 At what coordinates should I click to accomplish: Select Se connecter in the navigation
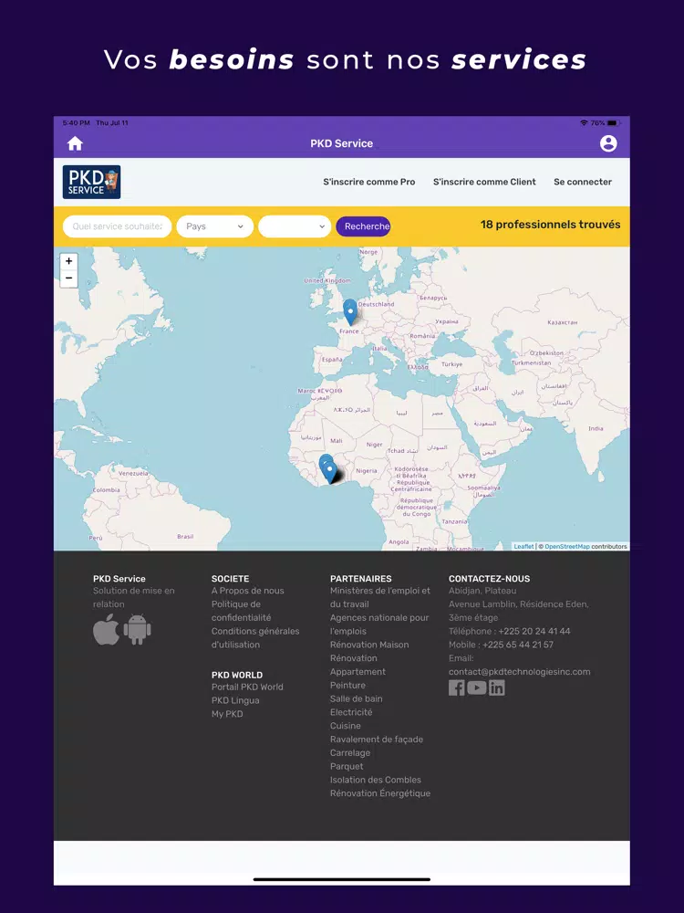pyautogui.click(x=583, y=182)
